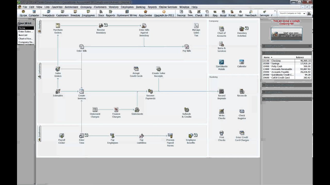Open the Sales Orders icon

(x=58, y=69)
